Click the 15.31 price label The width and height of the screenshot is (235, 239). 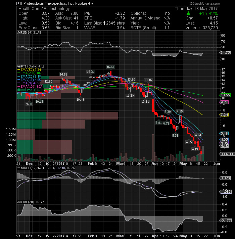[91, 71]
